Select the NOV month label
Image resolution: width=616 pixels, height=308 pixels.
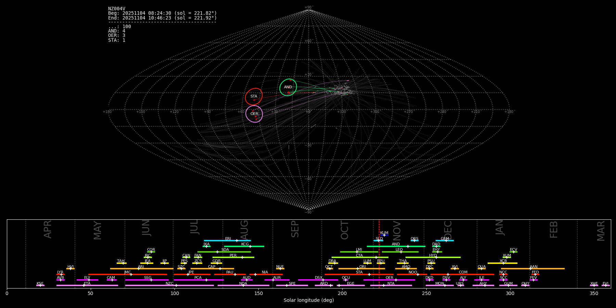click(397, 230)
